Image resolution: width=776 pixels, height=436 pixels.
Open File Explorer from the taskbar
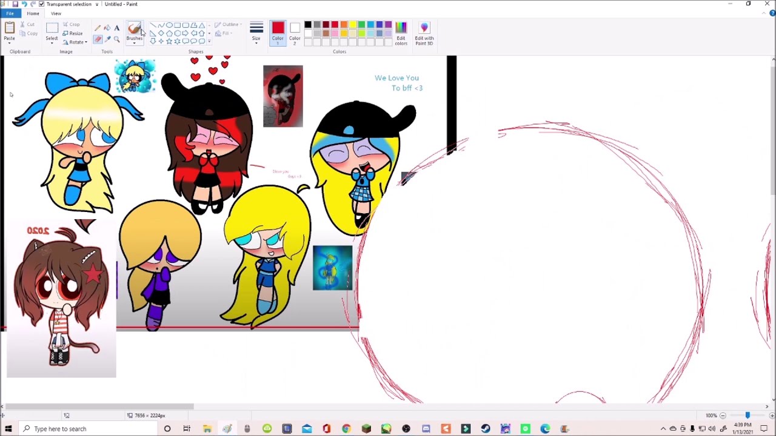coord(207,429)
